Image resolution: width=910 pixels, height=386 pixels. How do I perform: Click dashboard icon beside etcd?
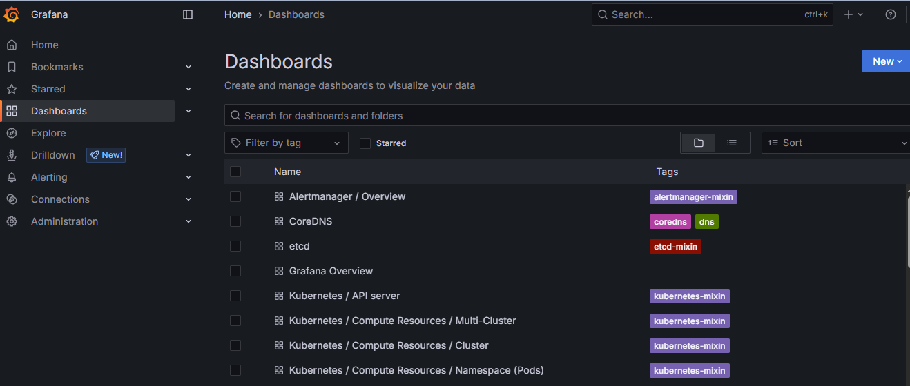coord(279,246)
